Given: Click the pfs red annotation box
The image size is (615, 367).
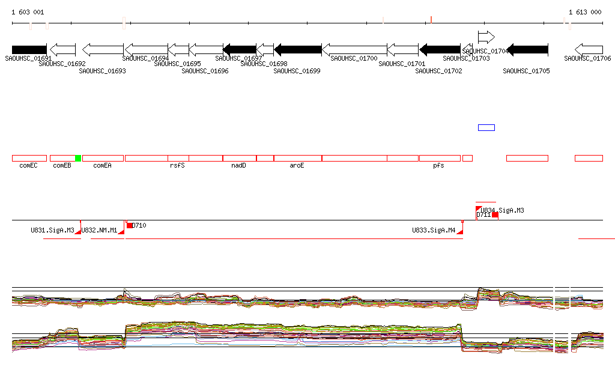Looking at the screenshot, I should pos(440,158).
